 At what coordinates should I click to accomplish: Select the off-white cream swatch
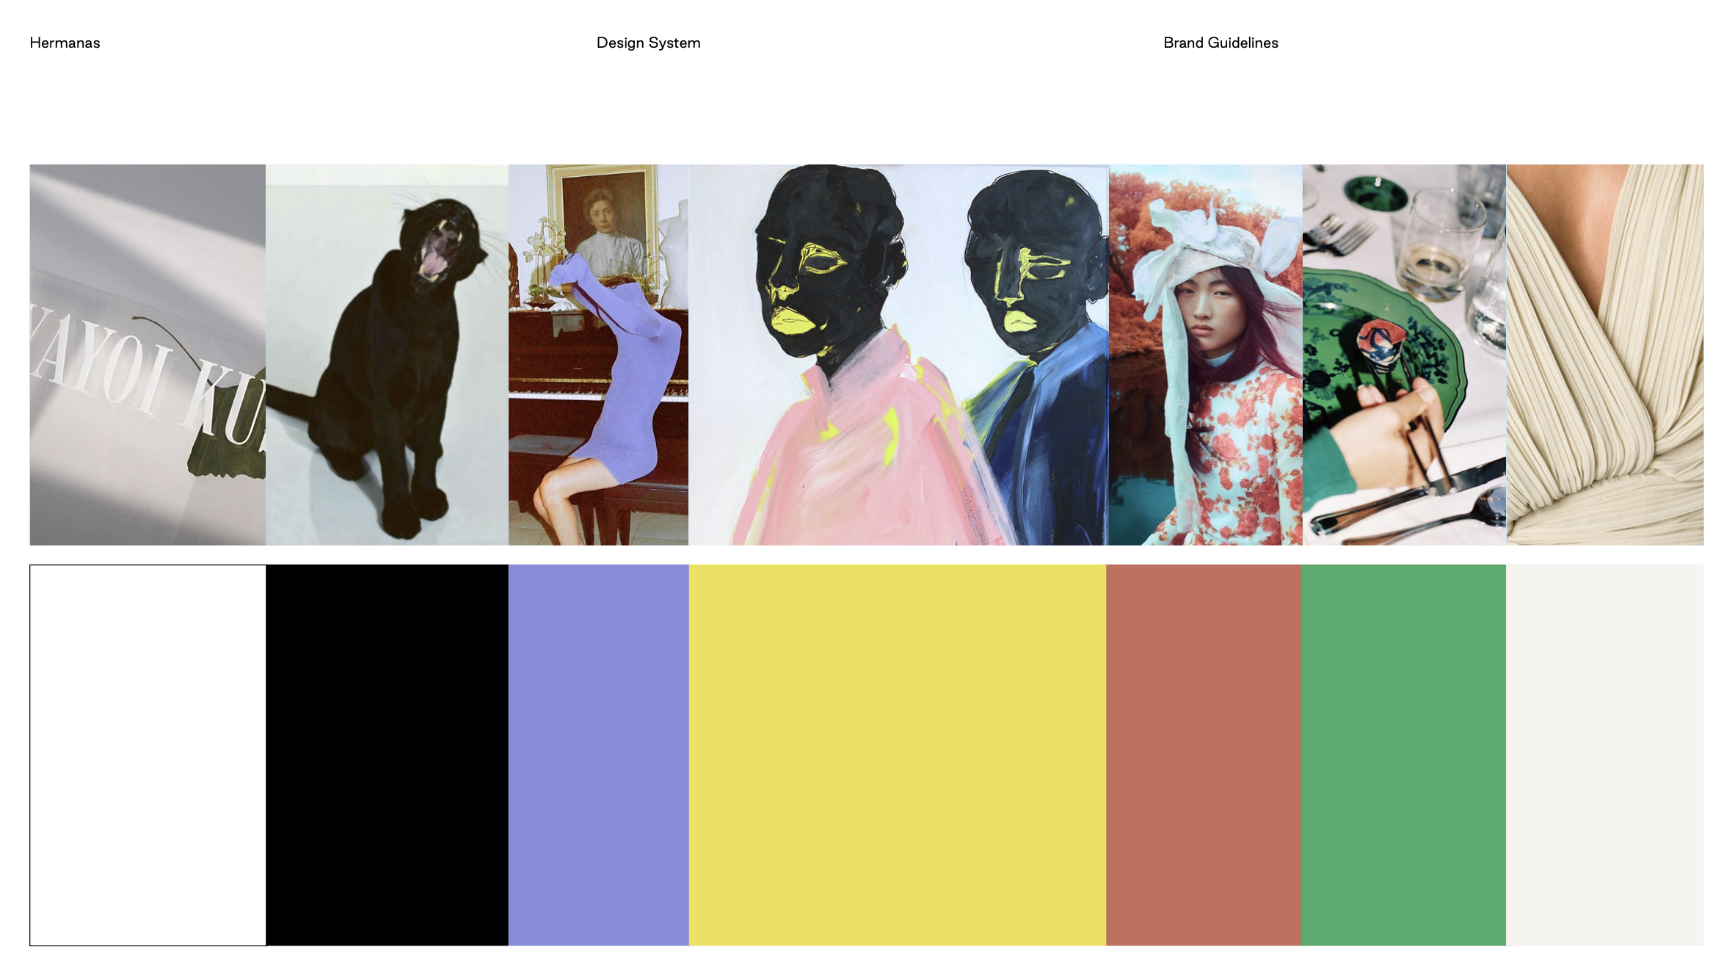(1604, 755)
